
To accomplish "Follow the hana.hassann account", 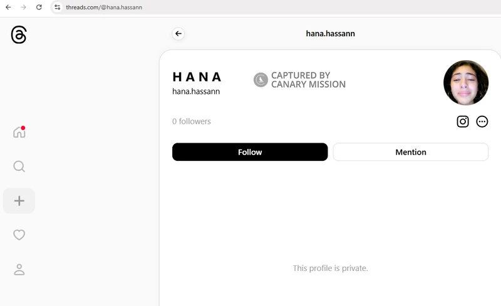I will [250, 152].
